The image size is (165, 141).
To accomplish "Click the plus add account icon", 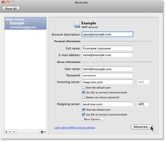I will click(x=6, y=132).
